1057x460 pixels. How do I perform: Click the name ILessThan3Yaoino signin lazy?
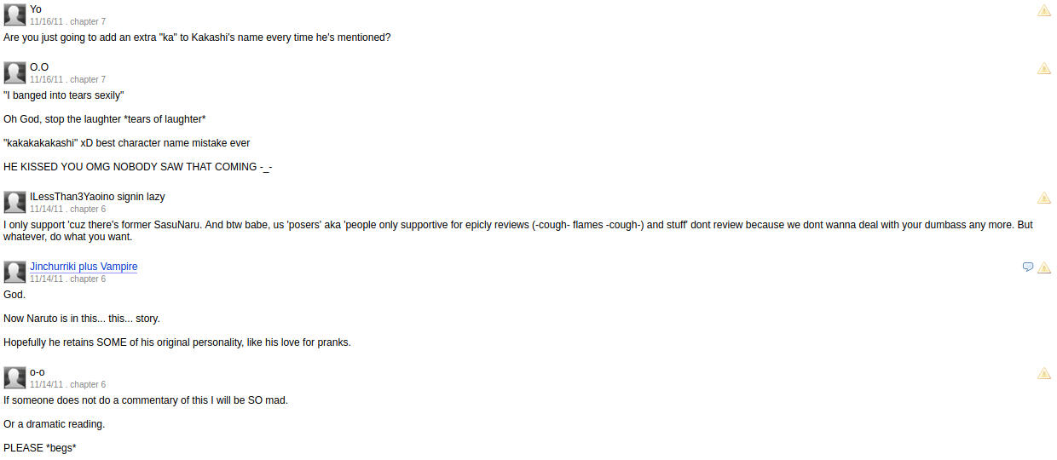point(97,197)
